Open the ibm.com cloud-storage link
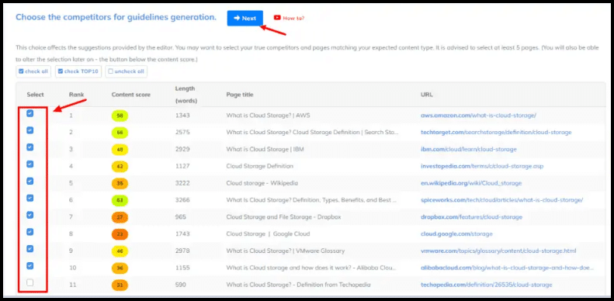 469,149
